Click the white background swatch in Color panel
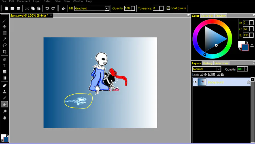 pyautogui.click(x=241, y=43)
